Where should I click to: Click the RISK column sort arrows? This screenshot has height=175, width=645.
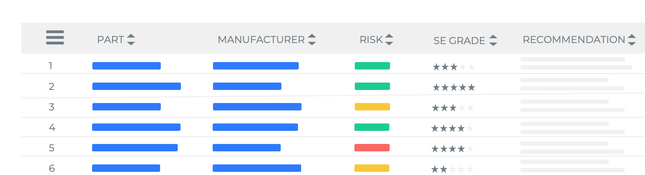389,40
